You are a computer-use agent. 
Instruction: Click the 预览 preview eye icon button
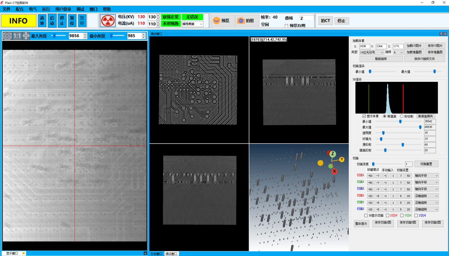(222, 21)
